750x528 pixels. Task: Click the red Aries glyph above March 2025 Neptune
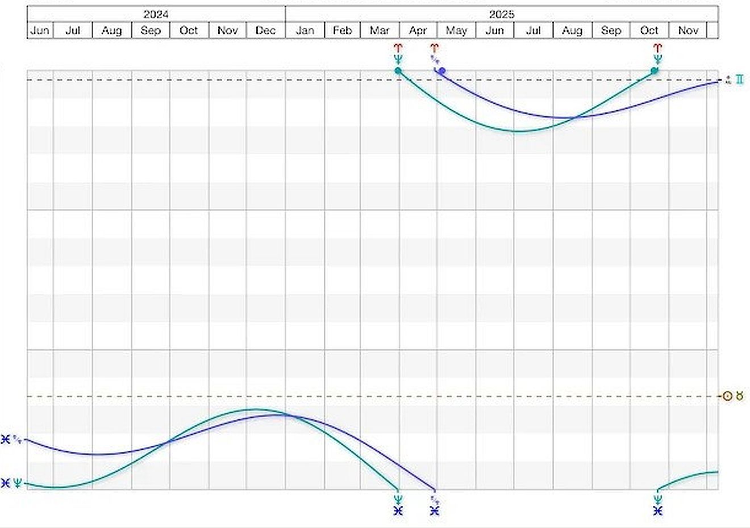click(x=398, y=48)
